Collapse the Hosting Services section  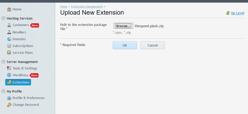pyautogui.click(x=3, y=19)
